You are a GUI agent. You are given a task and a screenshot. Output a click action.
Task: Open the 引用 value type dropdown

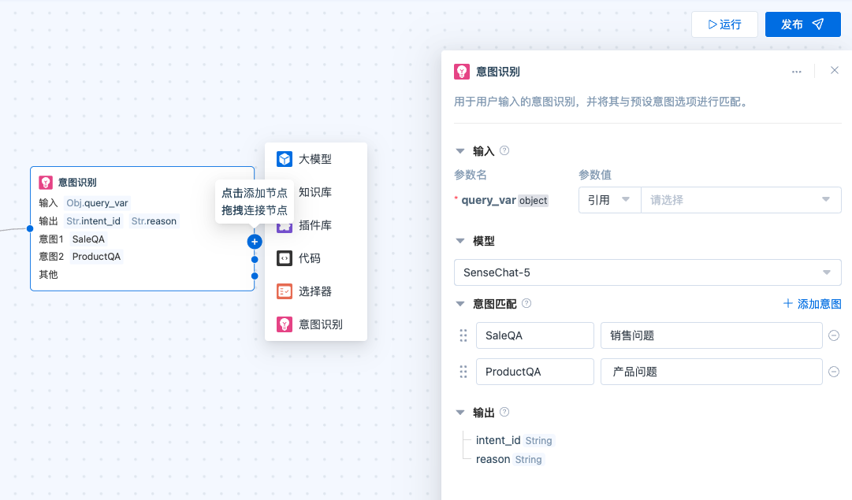[610, 200]
